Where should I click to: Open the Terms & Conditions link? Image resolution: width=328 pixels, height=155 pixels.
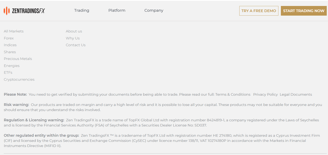pos(233,95)
